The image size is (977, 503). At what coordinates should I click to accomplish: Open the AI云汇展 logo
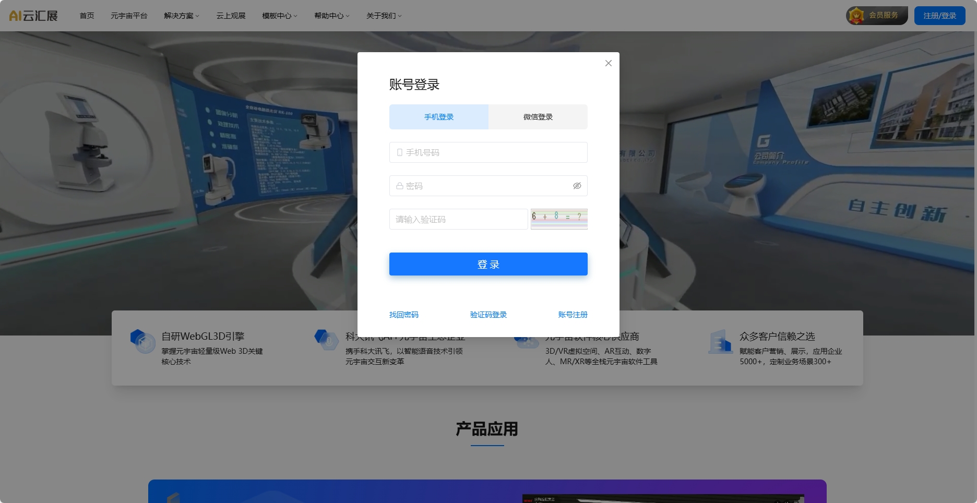pos(32,15)
